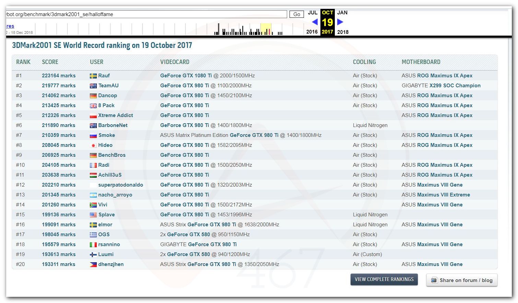Click the Australia flag beside TeamAU
518x303 pixels.
[93, 86]
